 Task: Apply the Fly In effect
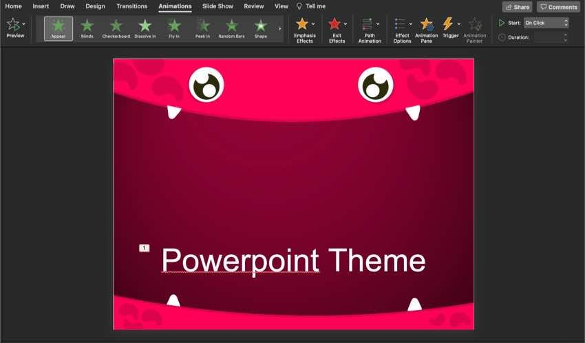tap(174, 27)
